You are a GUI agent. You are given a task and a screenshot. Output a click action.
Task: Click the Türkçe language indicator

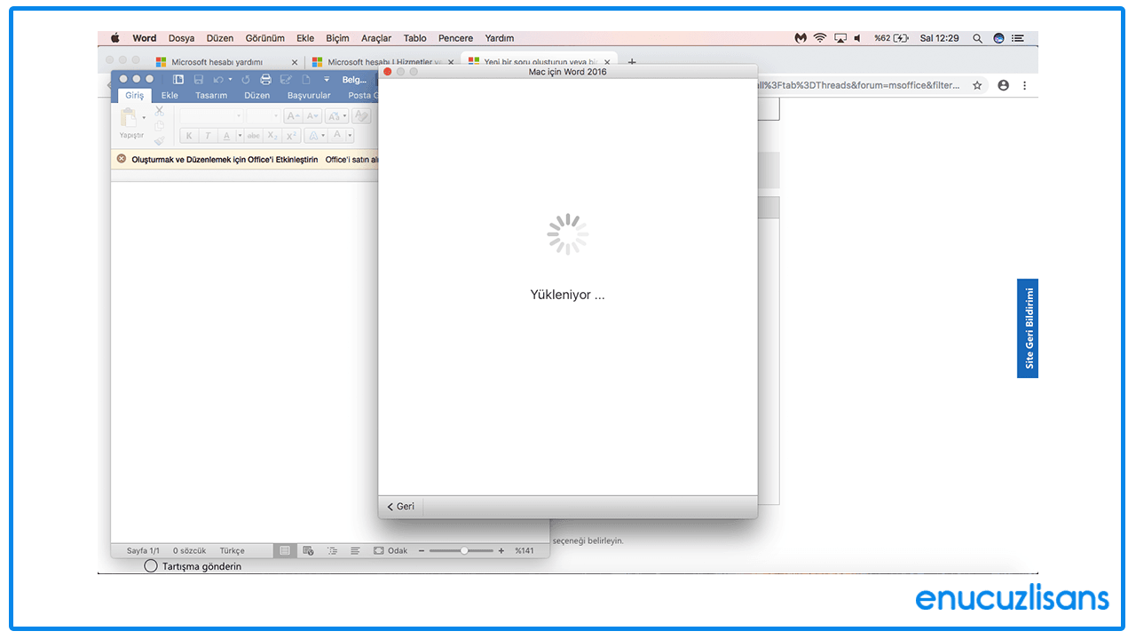(x=232, y=551)
